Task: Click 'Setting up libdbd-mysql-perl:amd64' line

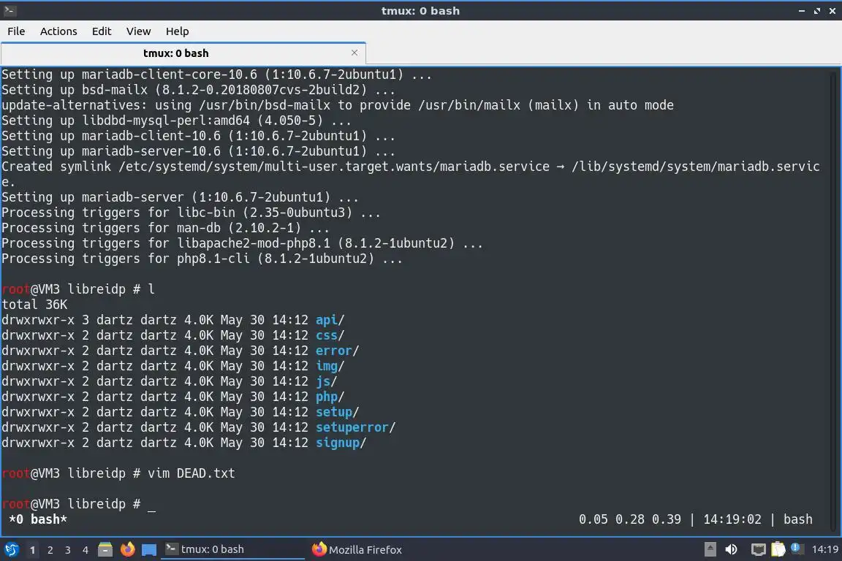Action: 177,121
